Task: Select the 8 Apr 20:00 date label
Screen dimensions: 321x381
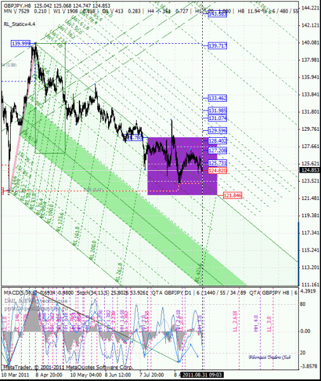Action: tap(49, 375)
